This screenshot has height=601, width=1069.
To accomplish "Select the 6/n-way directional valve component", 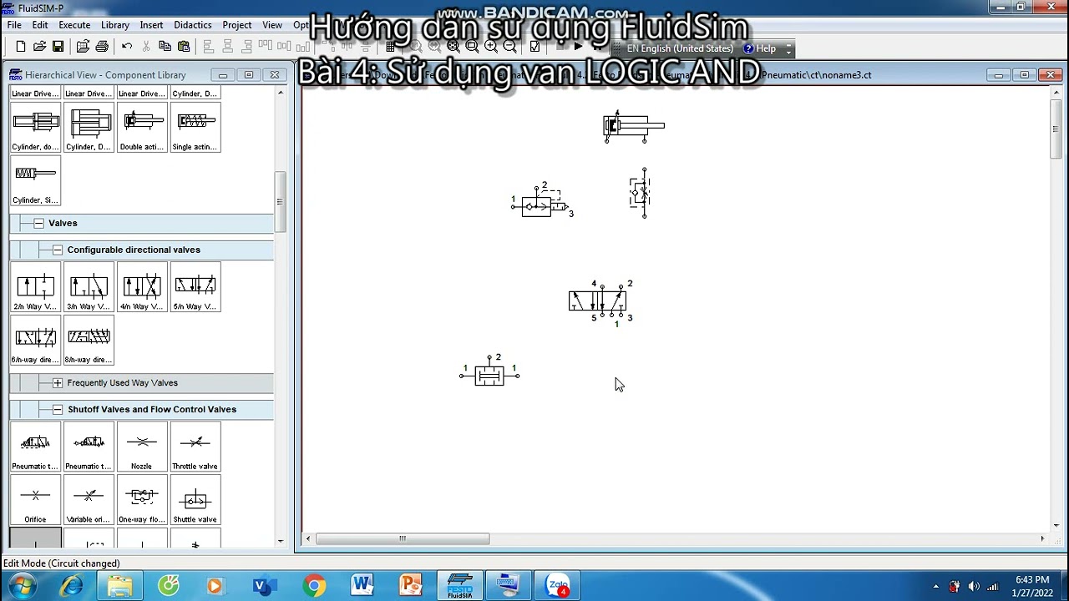I will pyautogui.click(x=36, y=341).
